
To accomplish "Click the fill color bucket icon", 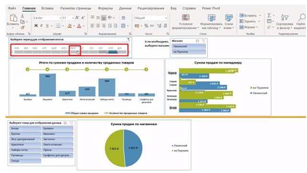I will (70, 26).
